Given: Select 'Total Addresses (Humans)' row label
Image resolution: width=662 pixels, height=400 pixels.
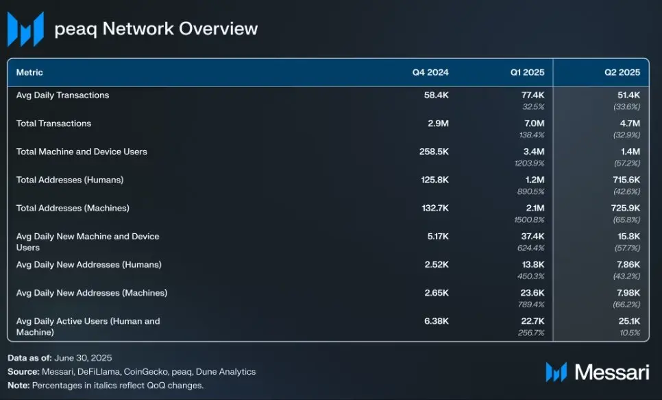Looking at the screenshot, I should coord(70,180).
